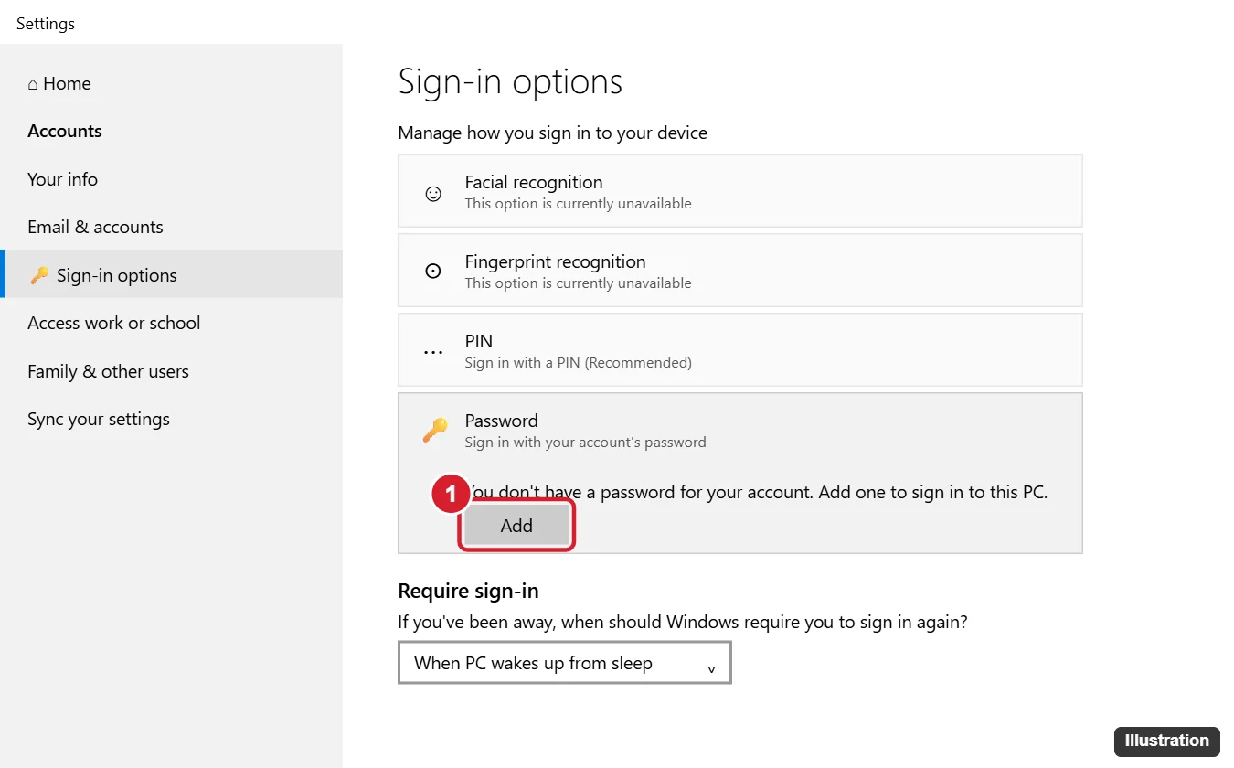This screenshot has height=768, width=1234.
Task: Expand the Fingerprint recognition option
Action: click(x=740, y=270)
